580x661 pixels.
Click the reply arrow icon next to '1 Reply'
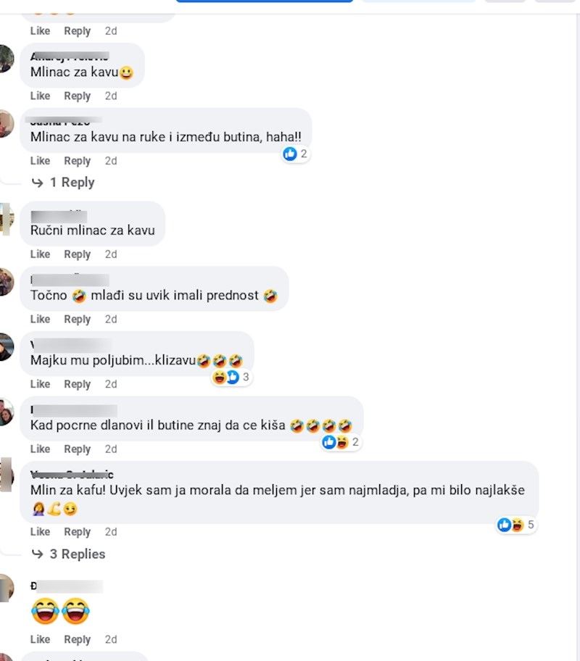click(x=37, y=183)
